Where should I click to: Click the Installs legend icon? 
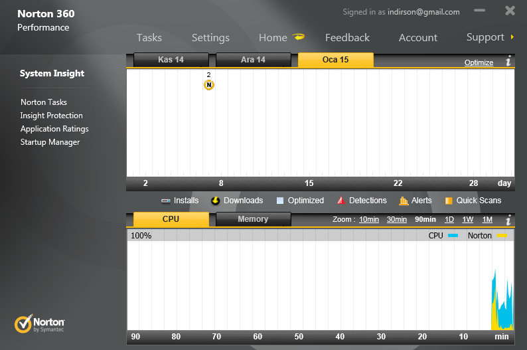pyautogui.click(x=166, y=201)
